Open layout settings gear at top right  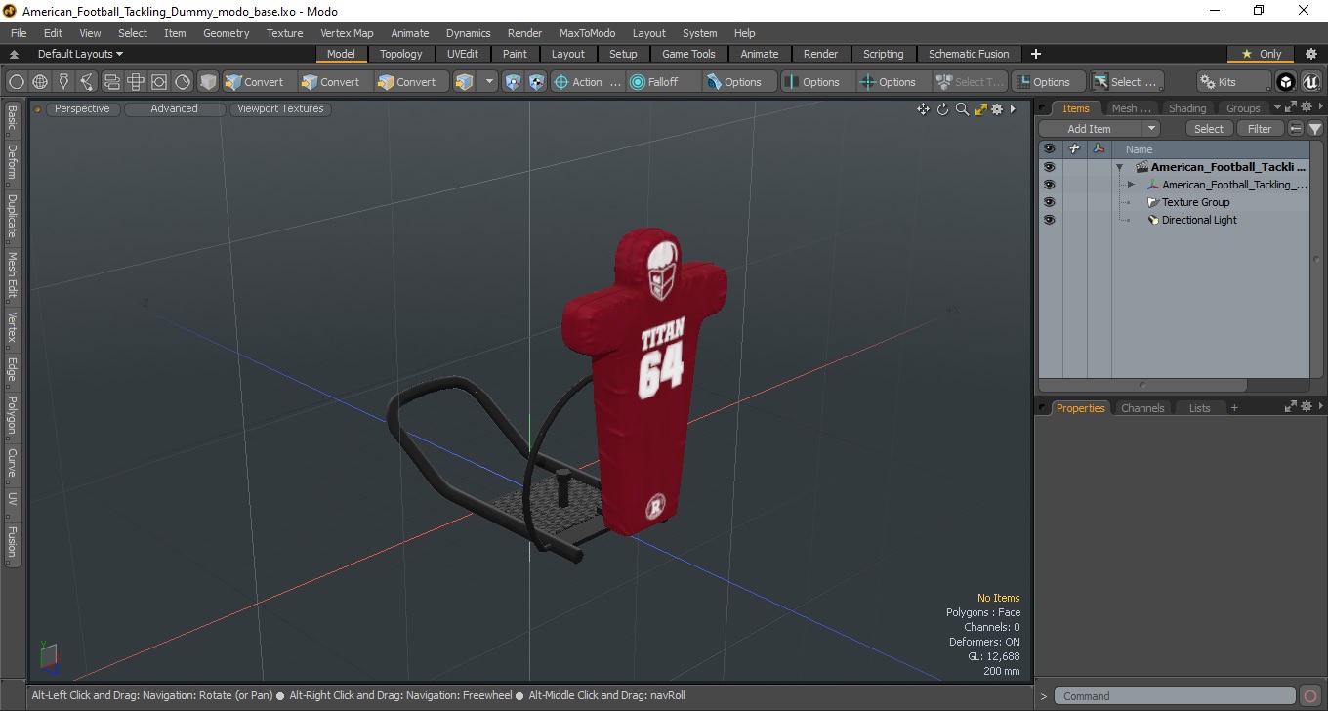(x=1311, y=54)
